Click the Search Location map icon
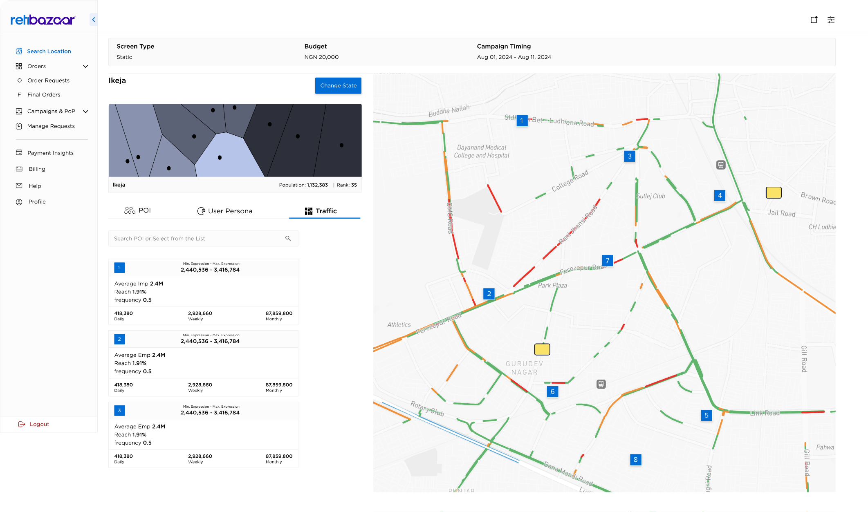 point(19,51)
